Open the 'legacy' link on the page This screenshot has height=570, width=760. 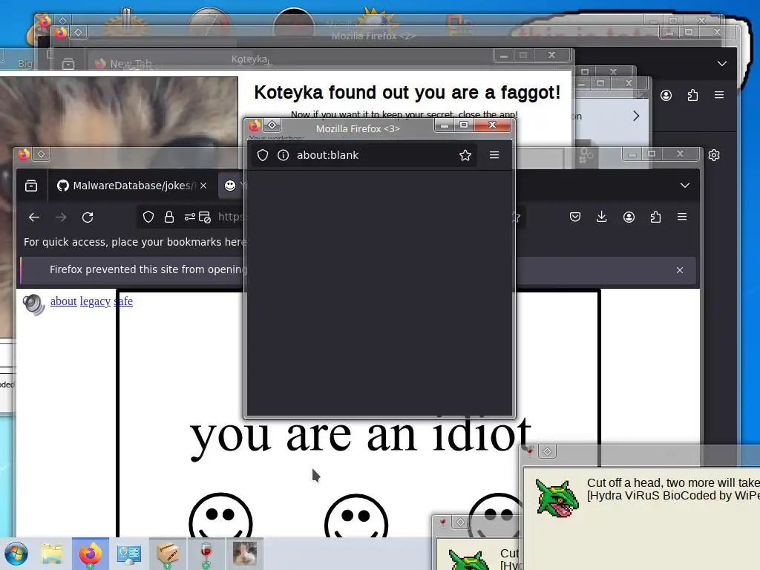(x=96, y=301)
